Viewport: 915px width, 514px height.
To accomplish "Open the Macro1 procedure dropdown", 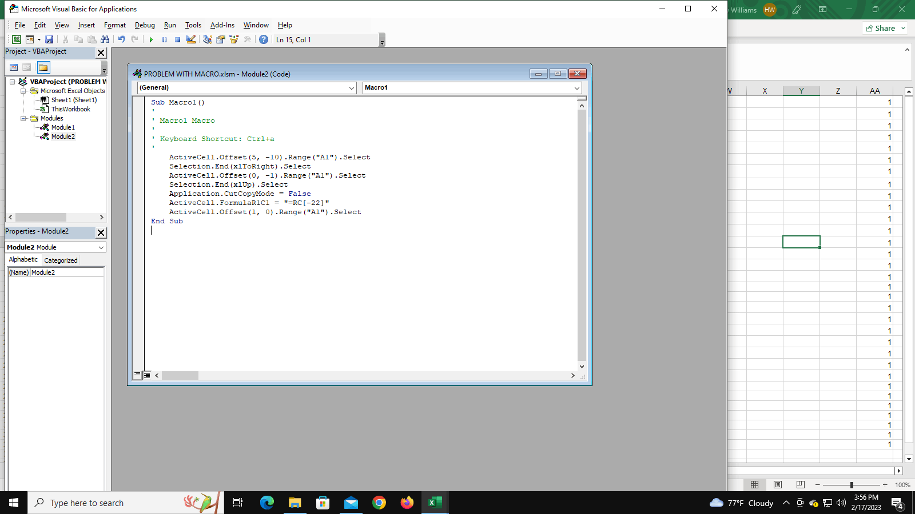I will tap(577, 88).
